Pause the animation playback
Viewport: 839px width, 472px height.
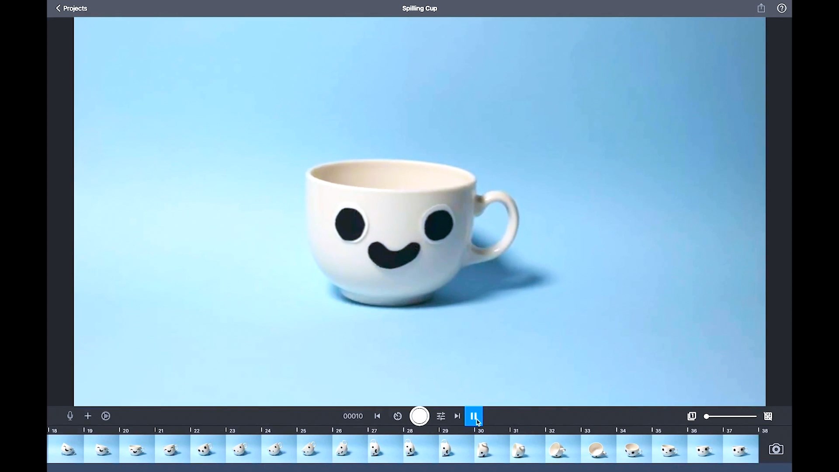[474, 416]
